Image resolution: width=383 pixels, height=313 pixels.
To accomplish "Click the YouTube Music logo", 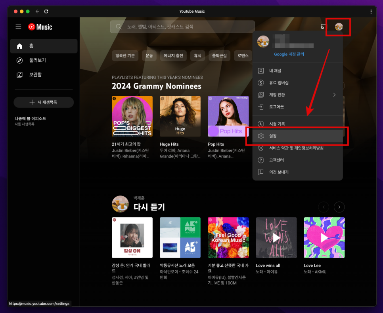I will [40, 27].
